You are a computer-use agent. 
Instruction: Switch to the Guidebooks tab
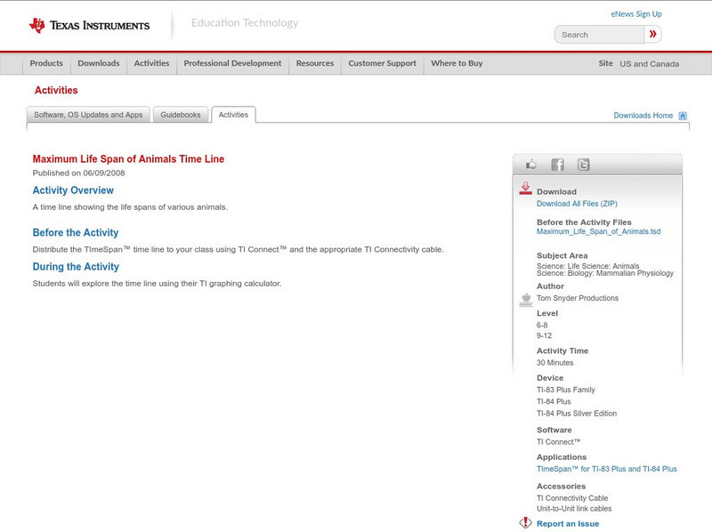tap(182, 115)
